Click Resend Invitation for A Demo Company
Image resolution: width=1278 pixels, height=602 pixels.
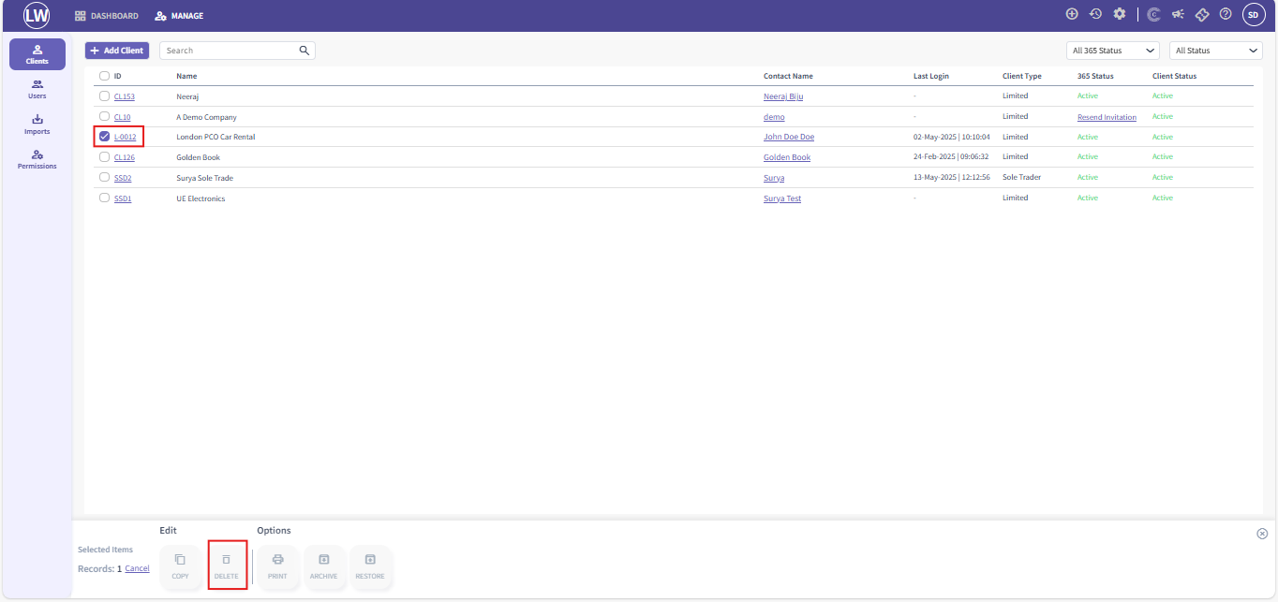tap(1107, 117)
